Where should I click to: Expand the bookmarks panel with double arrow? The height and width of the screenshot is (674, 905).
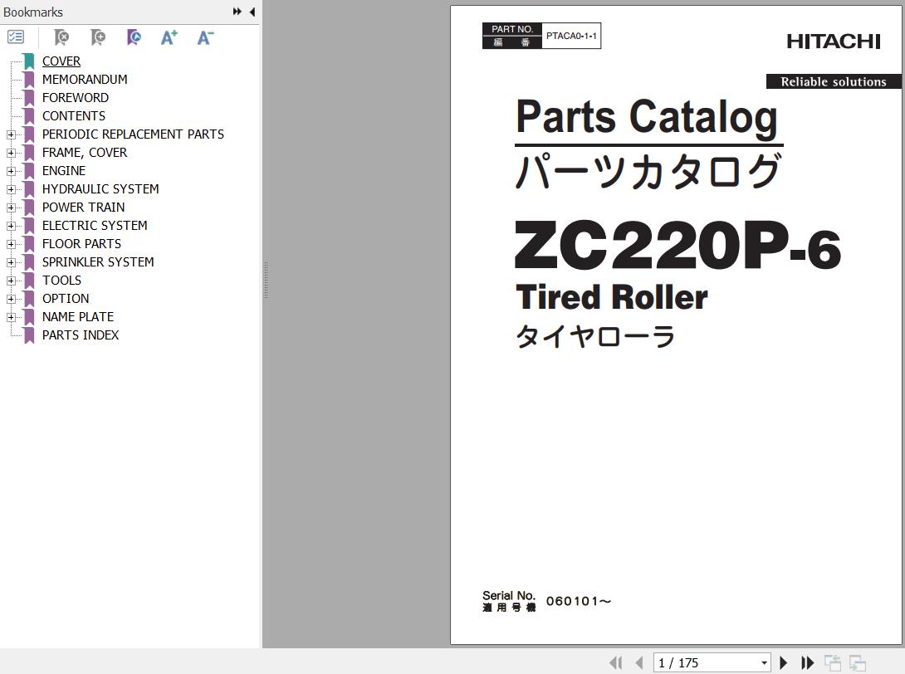point(237,12)
